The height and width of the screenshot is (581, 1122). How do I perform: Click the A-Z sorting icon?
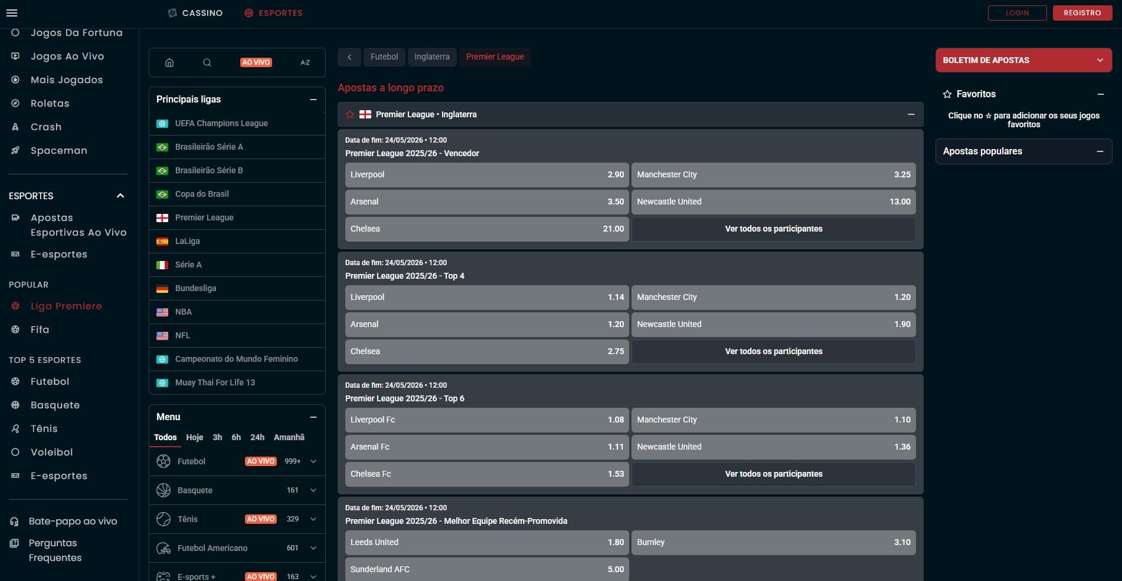click(x=305, y=62)
